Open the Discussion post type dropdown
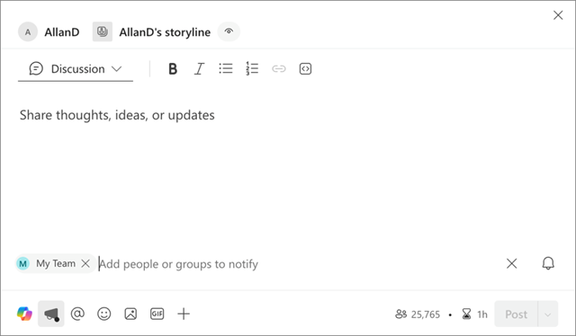Screen dimensions: 576x336 pyautogui.click(x=76, y=68)
